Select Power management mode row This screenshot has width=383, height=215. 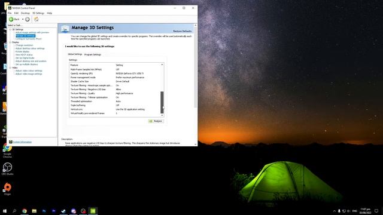(115, 78)
